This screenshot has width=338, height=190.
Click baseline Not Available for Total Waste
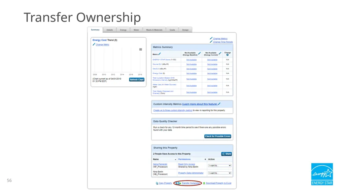click(191, 93)
